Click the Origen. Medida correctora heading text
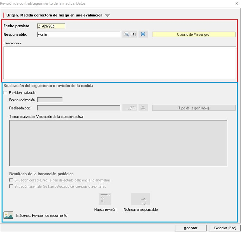 tap(54, 15)
